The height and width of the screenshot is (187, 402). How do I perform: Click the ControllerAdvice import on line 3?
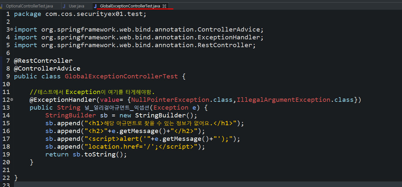click(x=139, y=30)
